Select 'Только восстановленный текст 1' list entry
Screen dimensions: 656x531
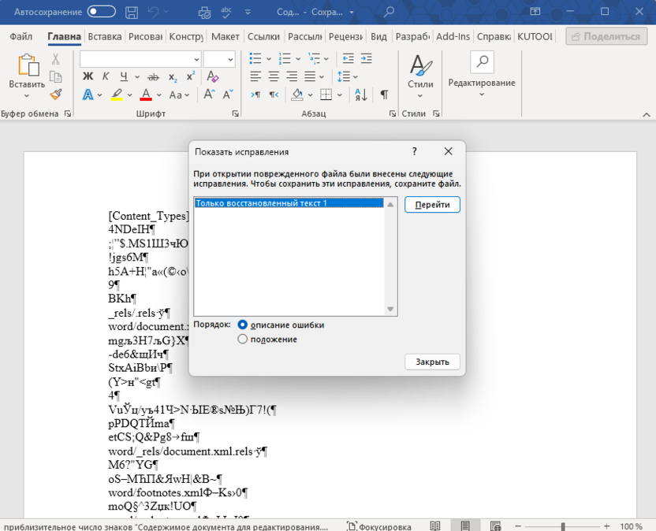(289, 203)
